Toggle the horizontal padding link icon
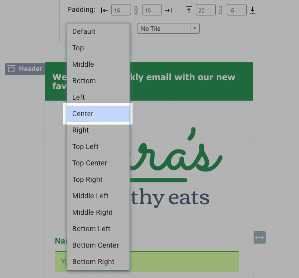Image resolution: width=299 pixels, height=278 pixels. [x=136, y=10]
